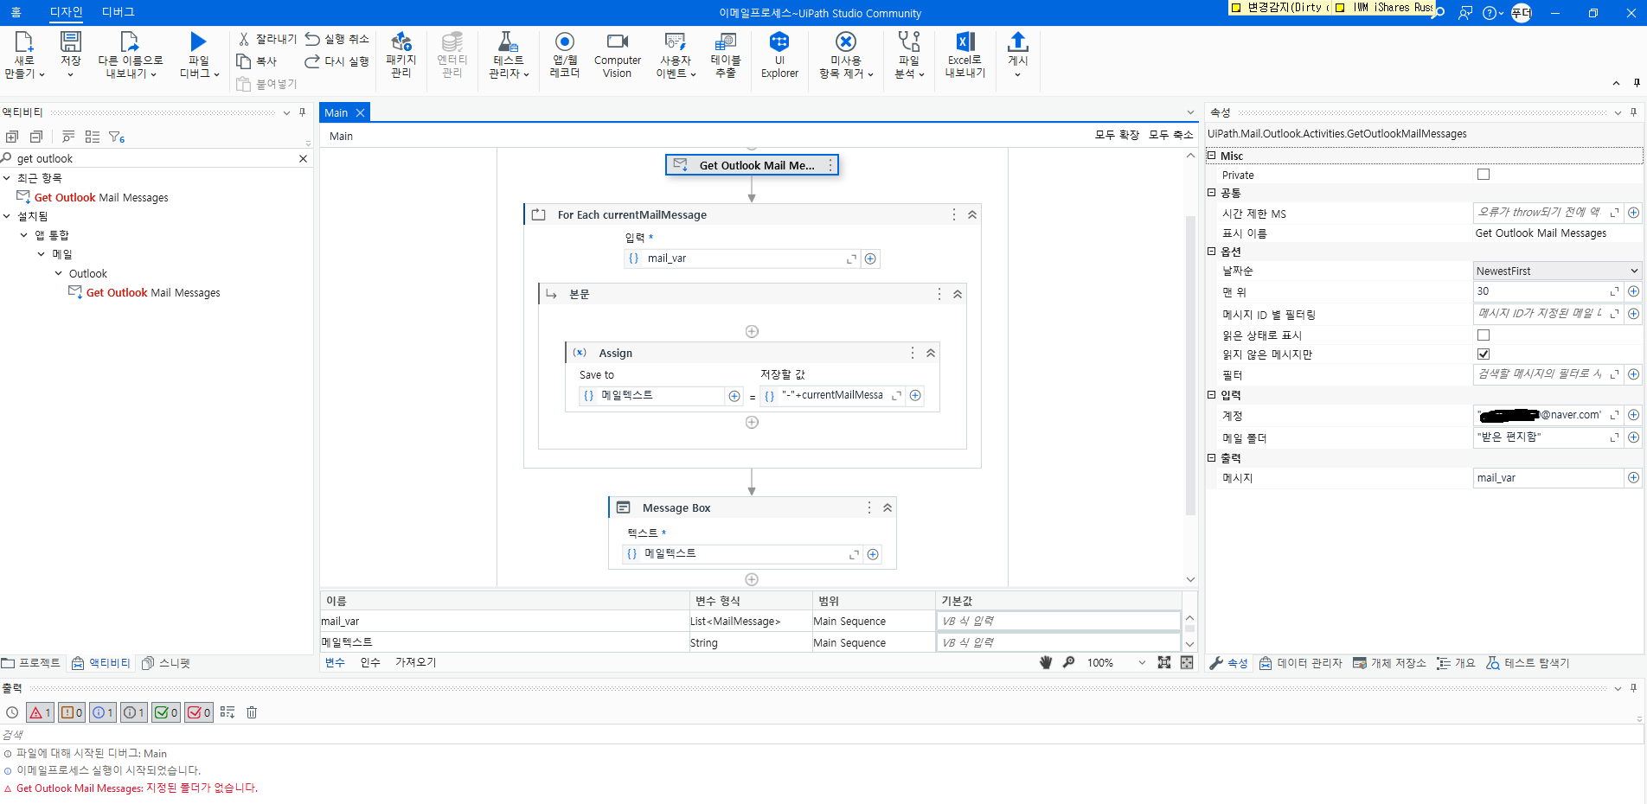Collapse the Installed tree node
1647x804 pixels.
click(x=7, y=216)
